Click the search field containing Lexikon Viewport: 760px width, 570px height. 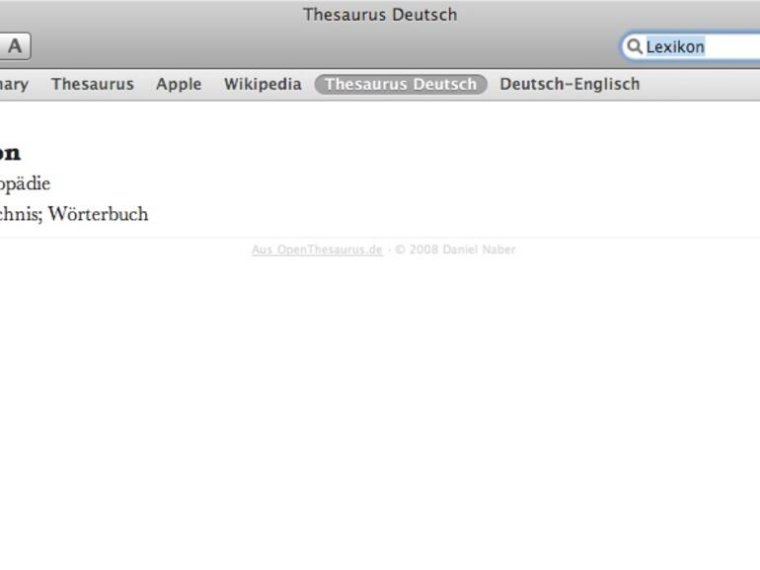click(x=691, y=46)
